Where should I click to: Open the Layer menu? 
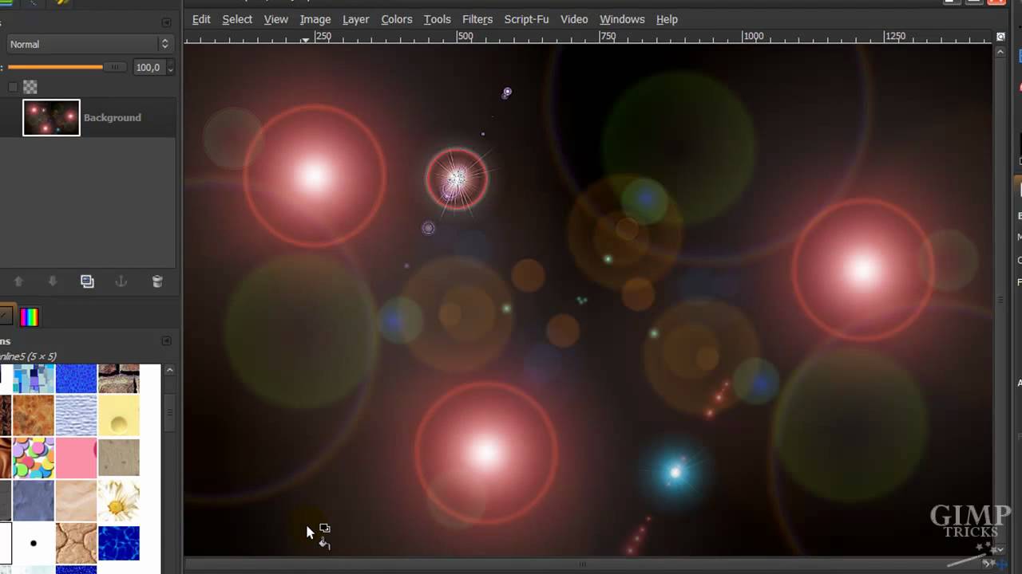coord(356,19)
